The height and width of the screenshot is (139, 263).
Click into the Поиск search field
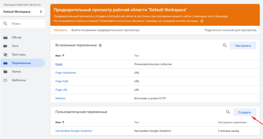pos(27,23)
